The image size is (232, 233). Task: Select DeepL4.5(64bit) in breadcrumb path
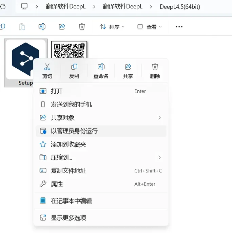pyautogui.click(x=180, y=7)
